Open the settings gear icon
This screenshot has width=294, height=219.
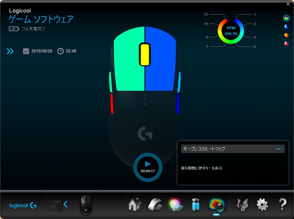262,205
